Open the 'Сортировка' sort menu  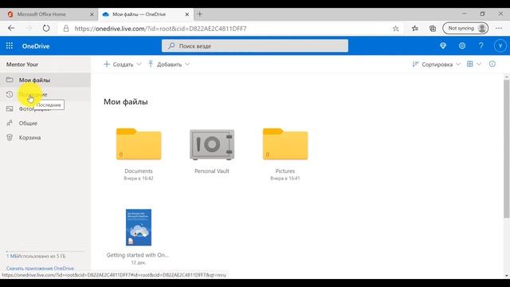point(436,65)
